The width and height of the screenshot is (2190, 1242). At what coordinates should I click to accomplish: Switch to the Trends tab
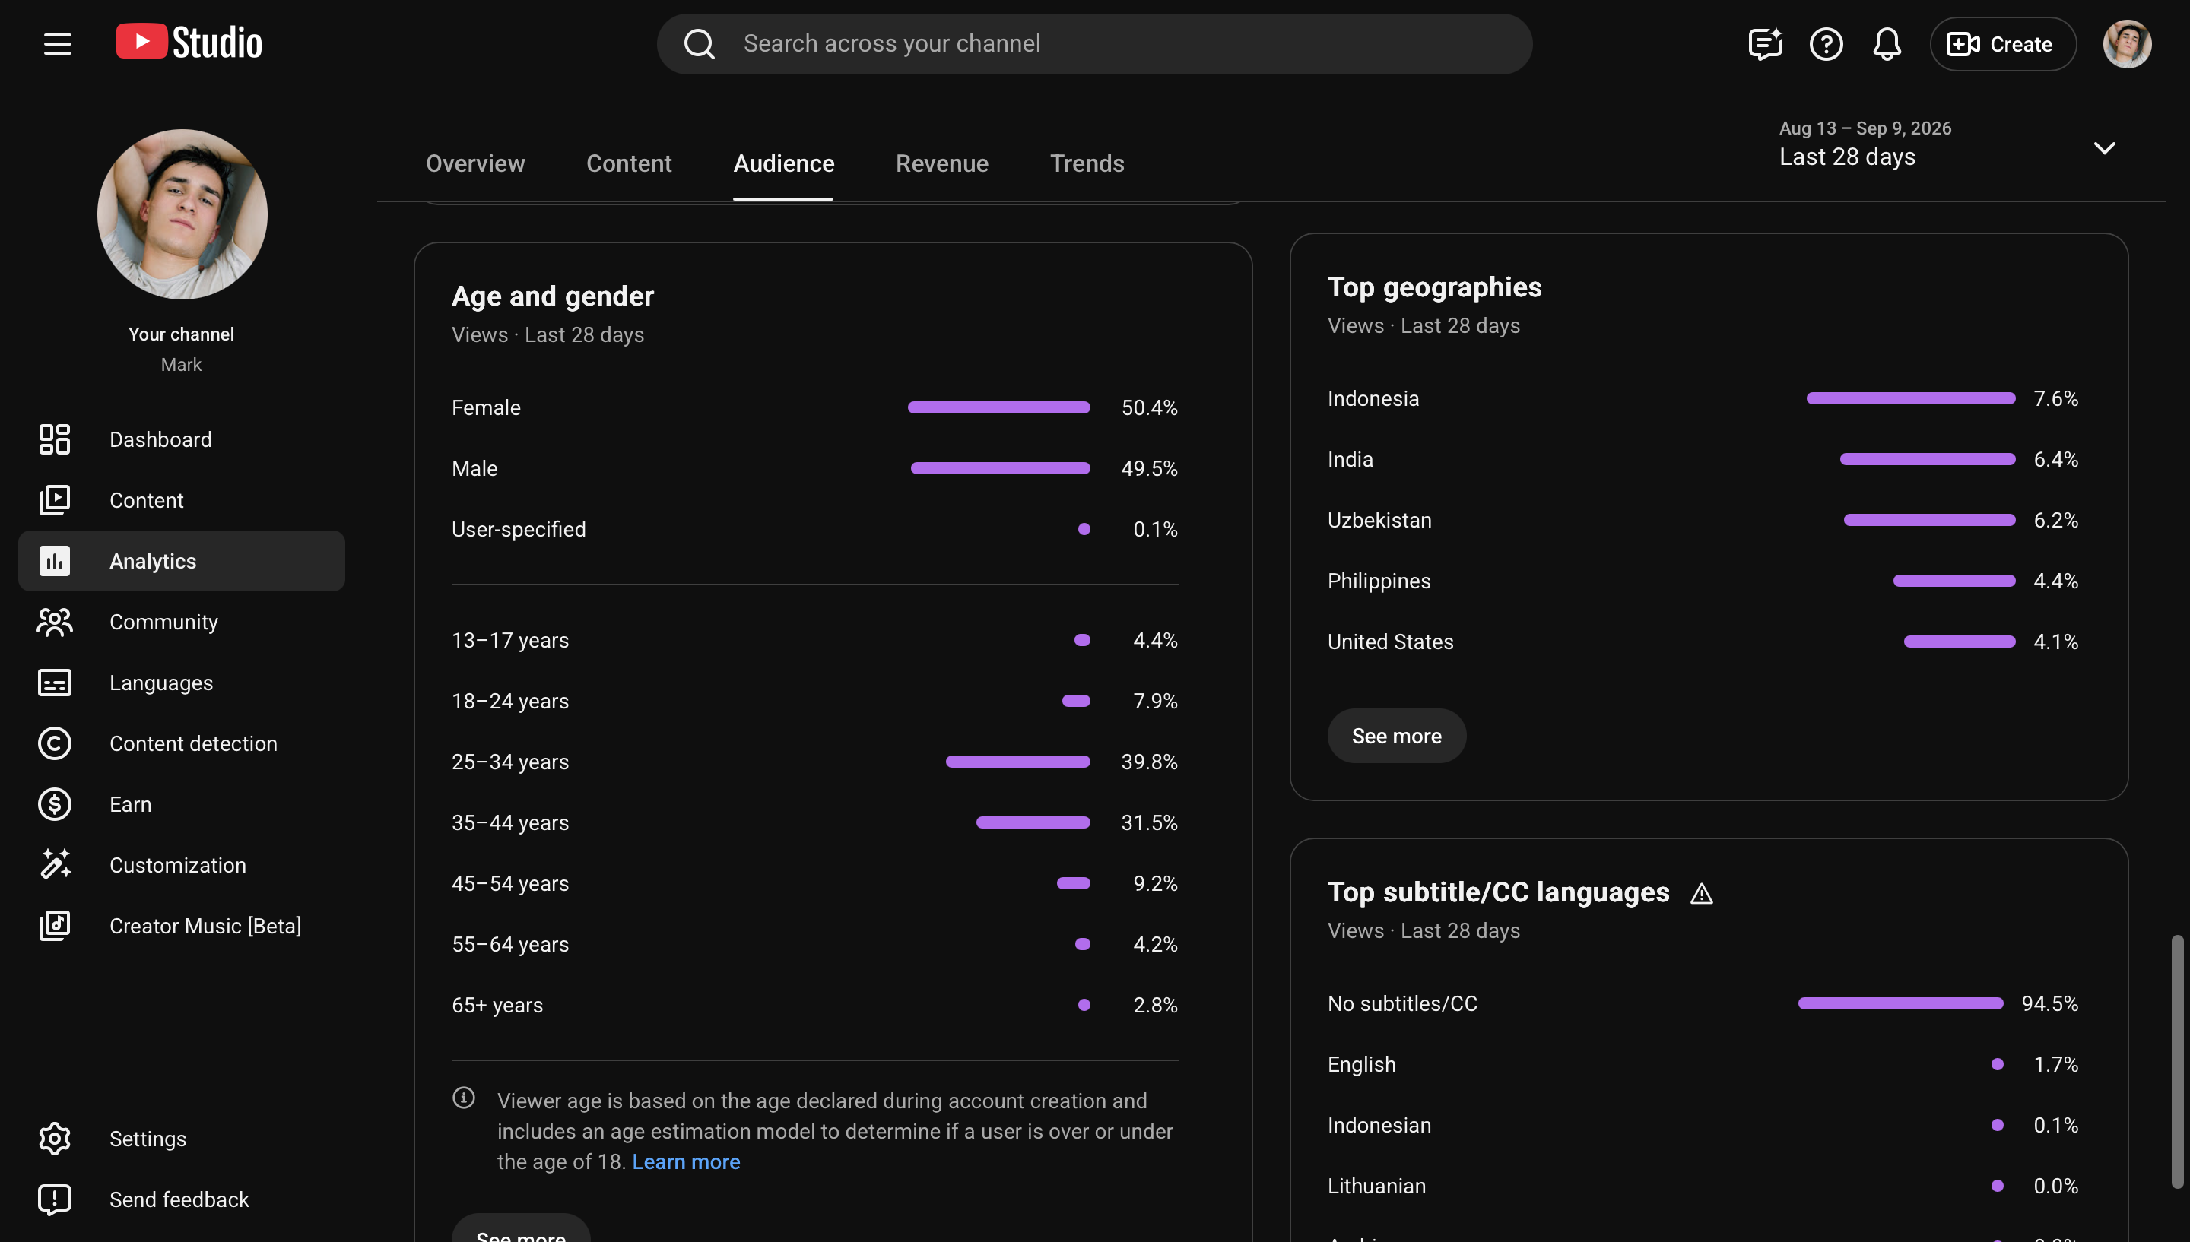click(1086, 163)
